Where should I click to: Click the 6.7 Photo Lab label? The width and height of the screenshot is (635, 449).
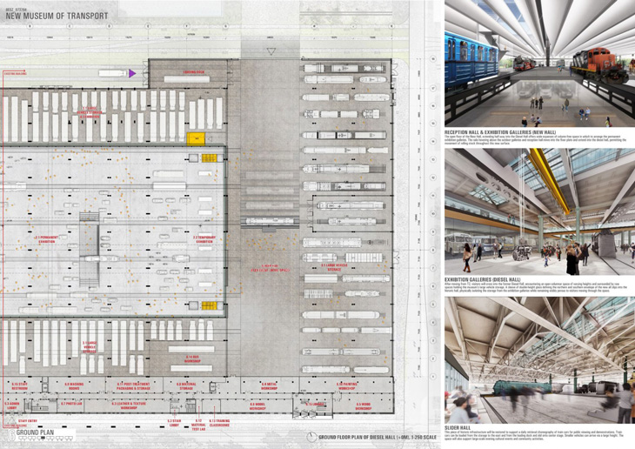coord(71,404)
